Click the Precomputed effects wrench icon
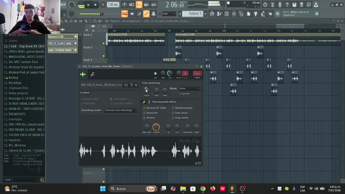This screenshot has width=345, height=194. pos(144,102)
